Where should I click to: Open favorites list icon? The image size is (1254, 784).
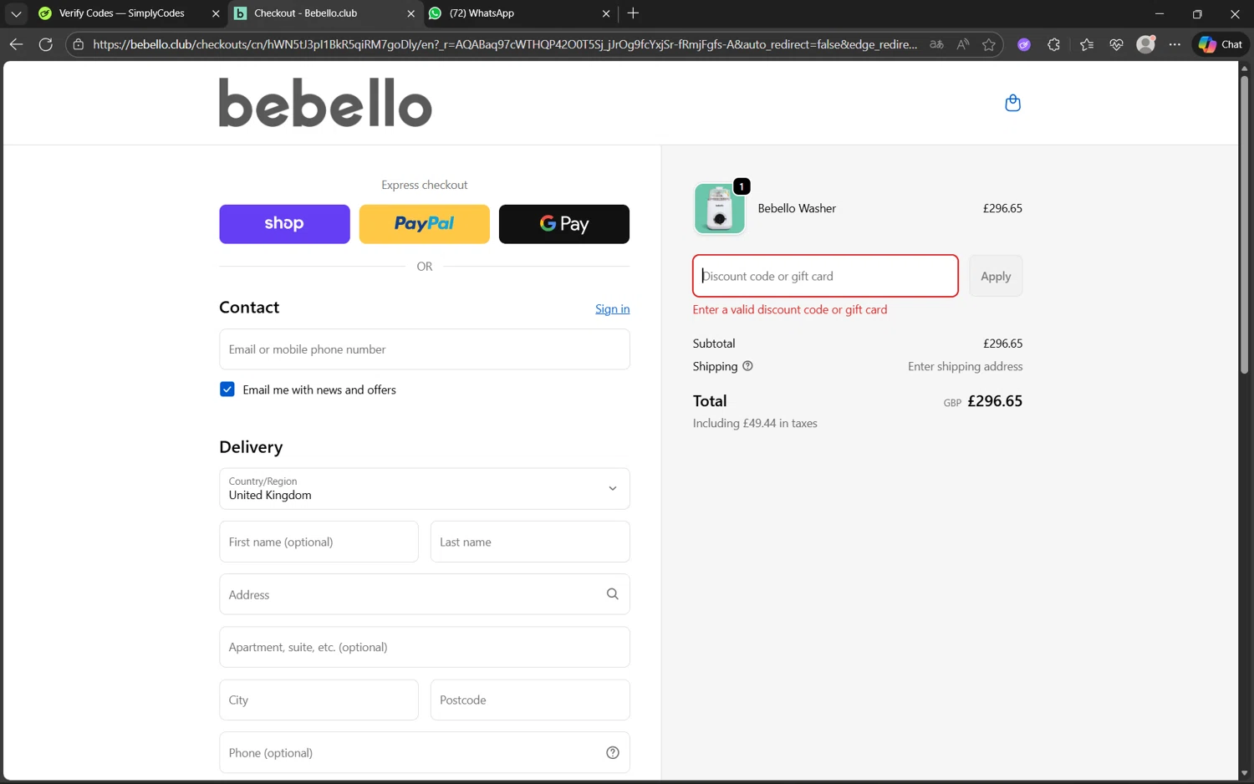pos(1086,44)
